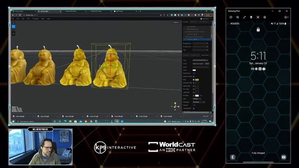
Task: Reload the threejs editor page
Action: coord(20,15)
